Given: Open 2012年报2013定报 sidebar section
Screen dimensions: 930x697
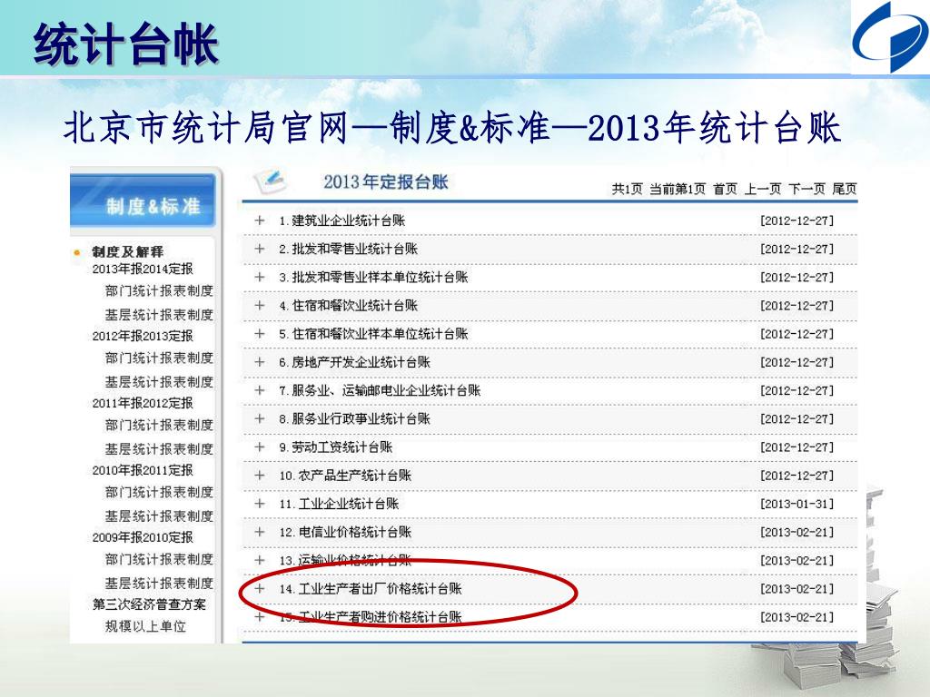Looking at the screenshot, I should pos(143,336).
